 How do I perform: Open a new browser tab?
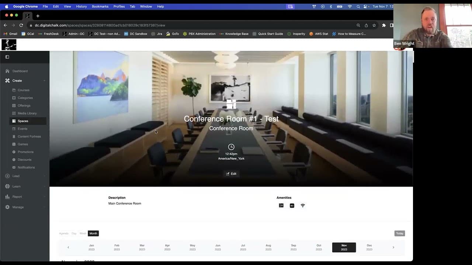point(38,16)
